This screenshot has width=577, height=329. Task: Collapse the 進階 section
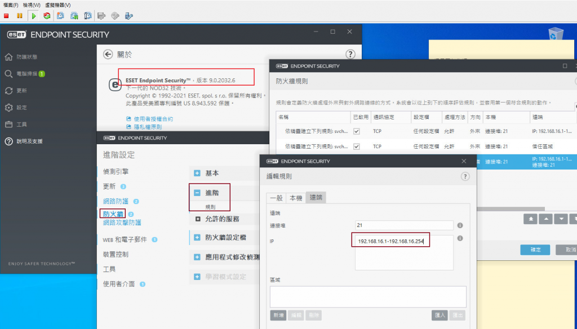click(197, 193)
